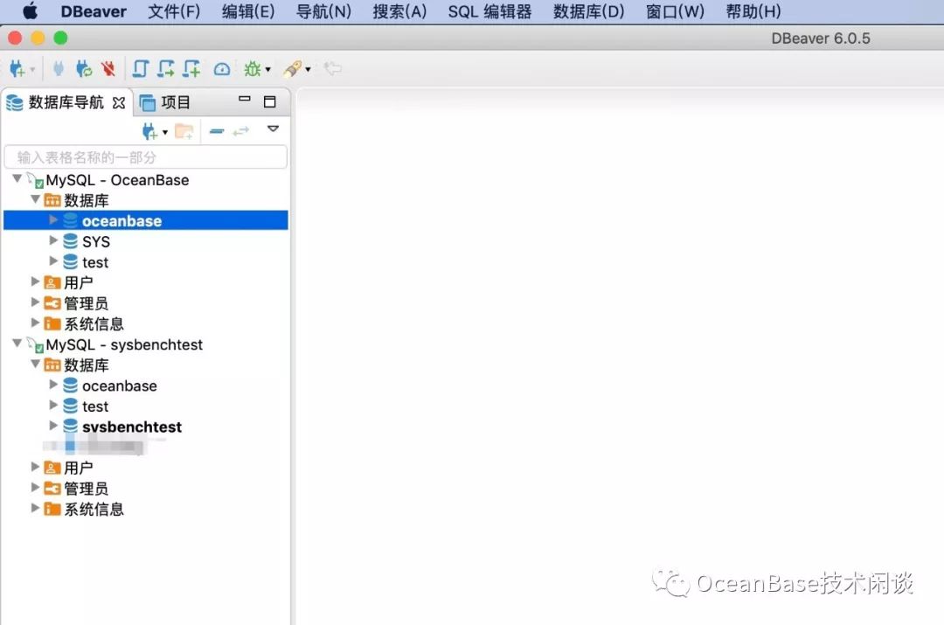Minimize the database navigator panel
Screen dimensions: 944x625
[245, 99]
